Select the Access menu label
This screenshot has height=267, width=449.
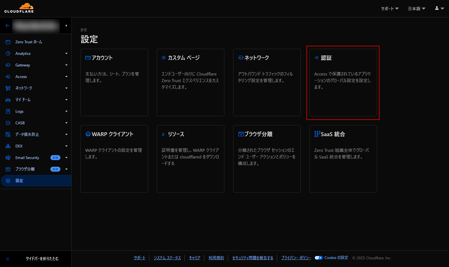21,77
